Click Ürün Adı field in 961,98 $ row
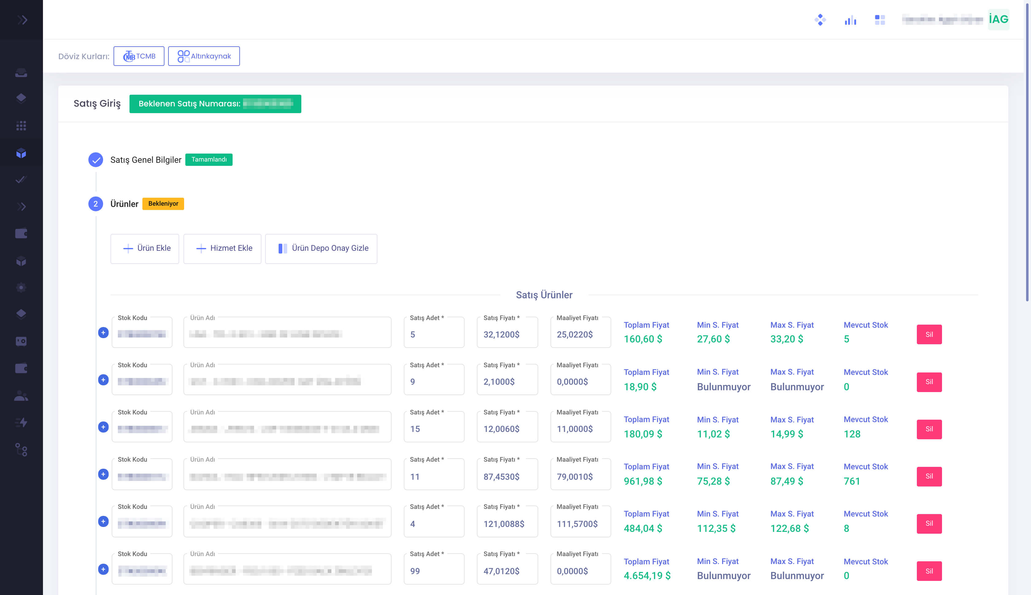This screenshot has width=1031, height=595. point(288,474)
